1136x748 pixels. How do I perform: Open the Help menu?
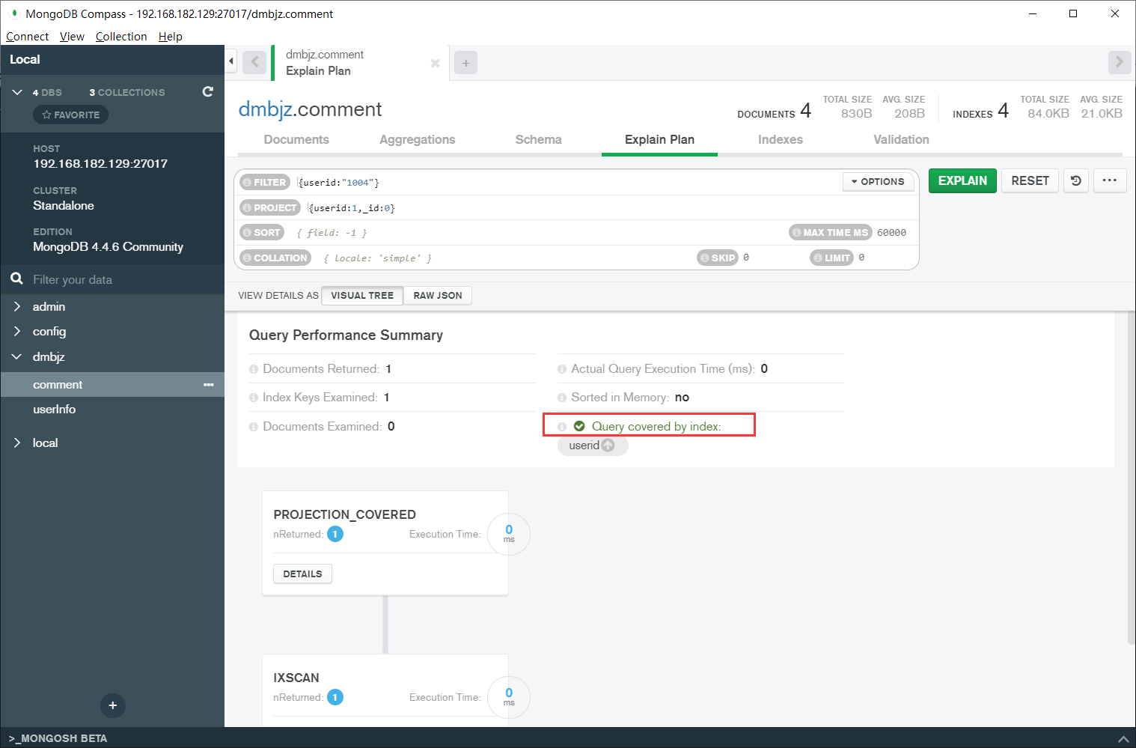tap(171, 36)
